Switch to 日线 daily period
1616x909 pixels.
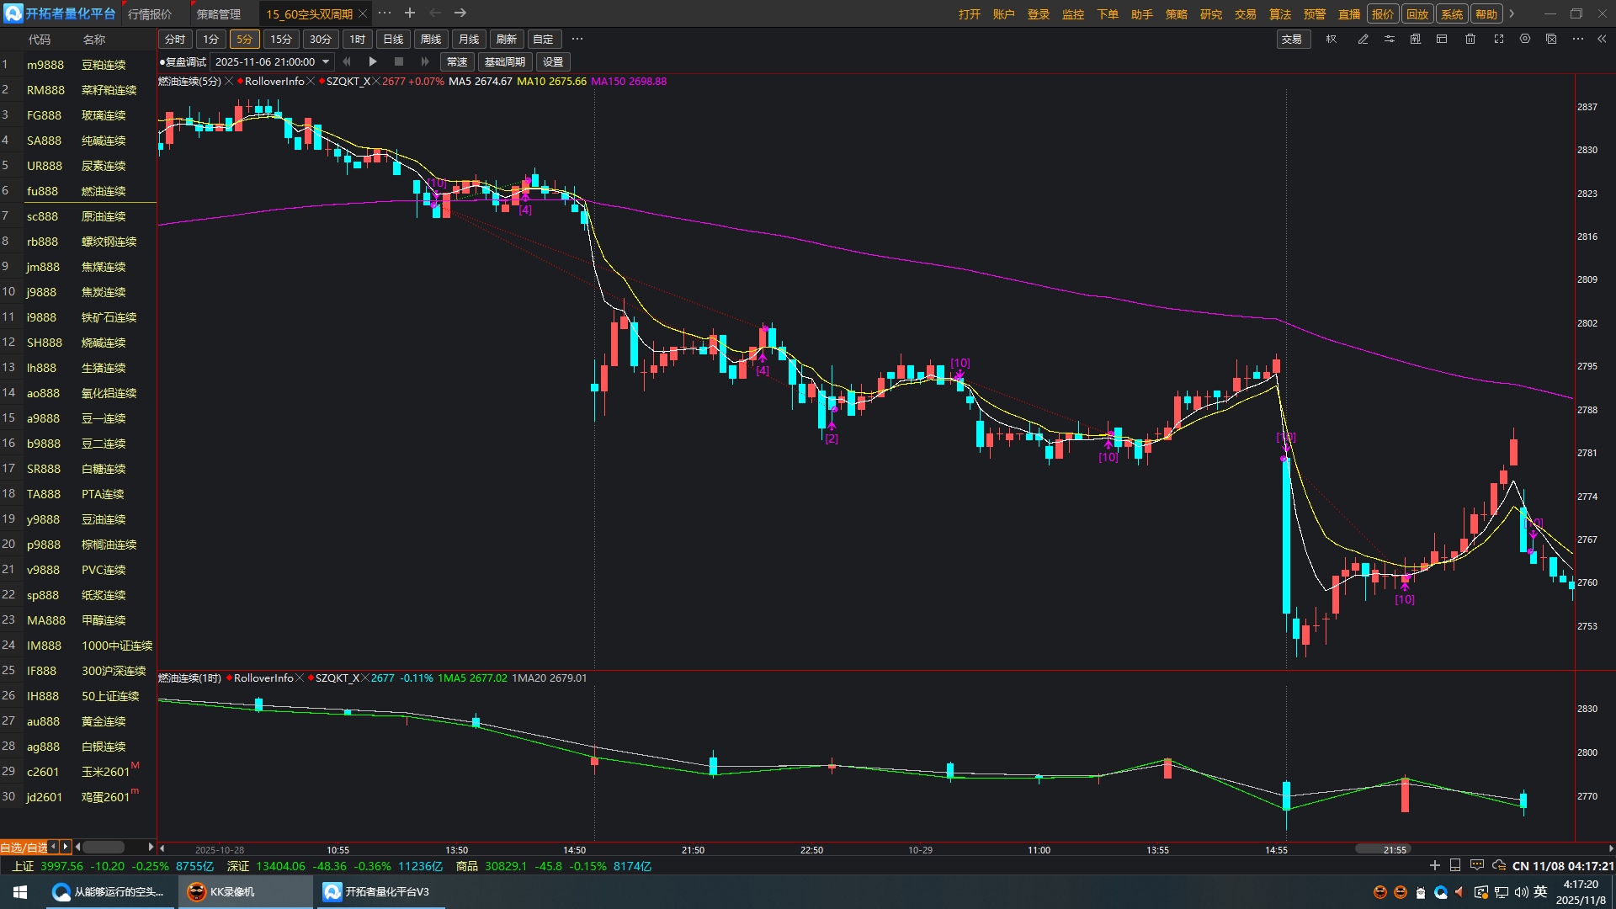pos(393,40)
